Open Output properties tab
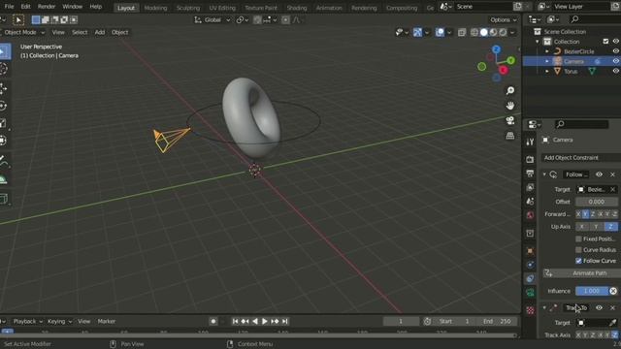 pos(530,173)
